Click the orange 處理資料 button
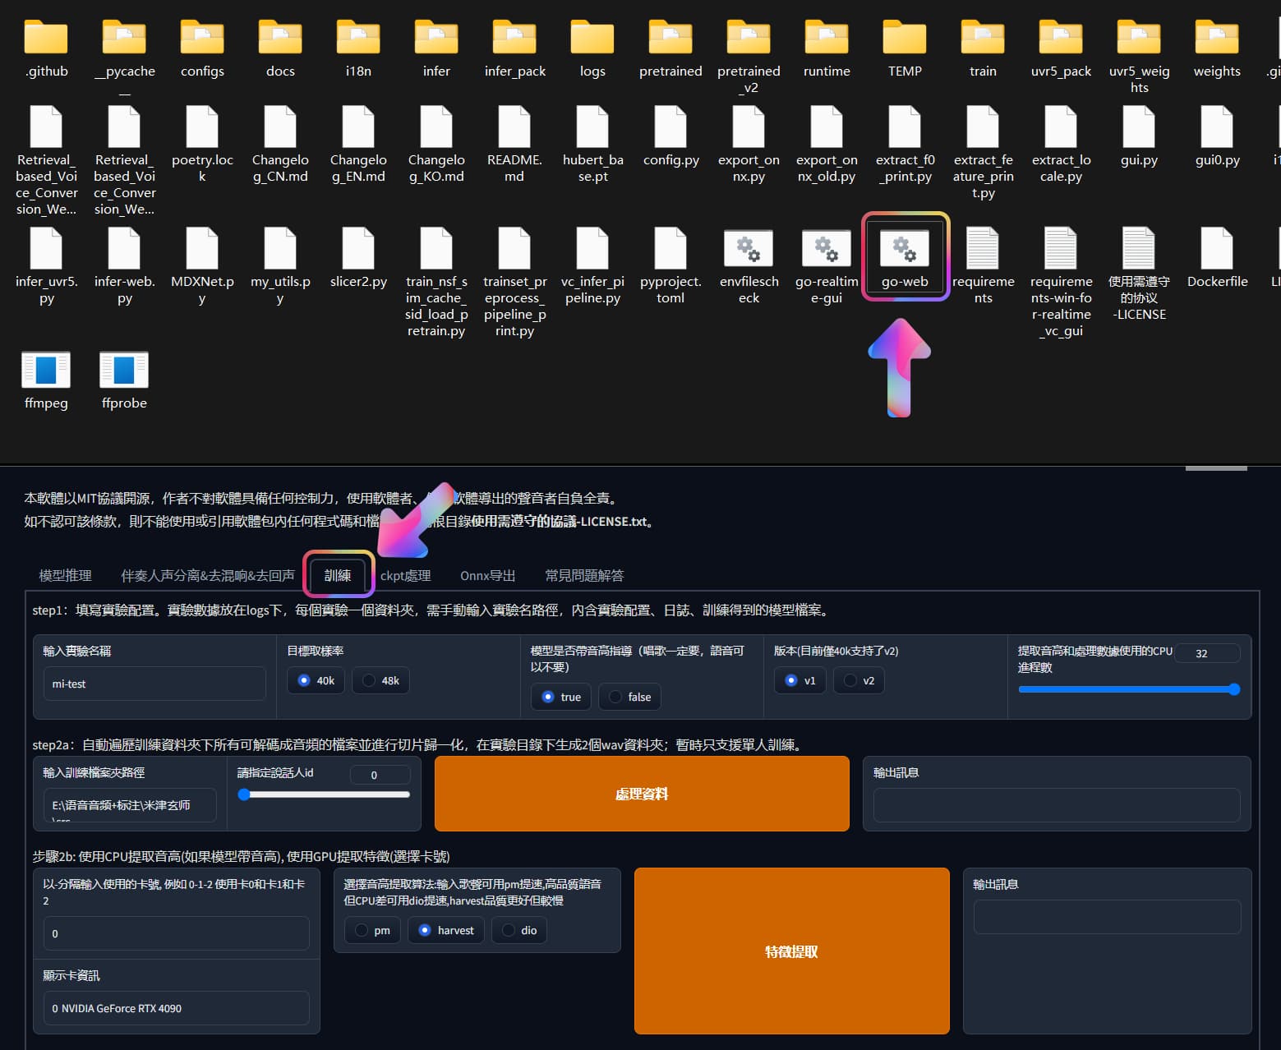The height and width of the screenshot is (1050, 1281). click(x=641, y=794)
